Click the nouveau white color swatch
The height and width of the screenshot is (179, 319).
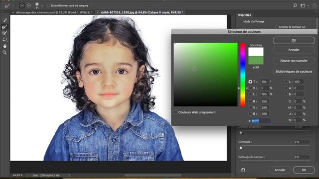point(256,52)
